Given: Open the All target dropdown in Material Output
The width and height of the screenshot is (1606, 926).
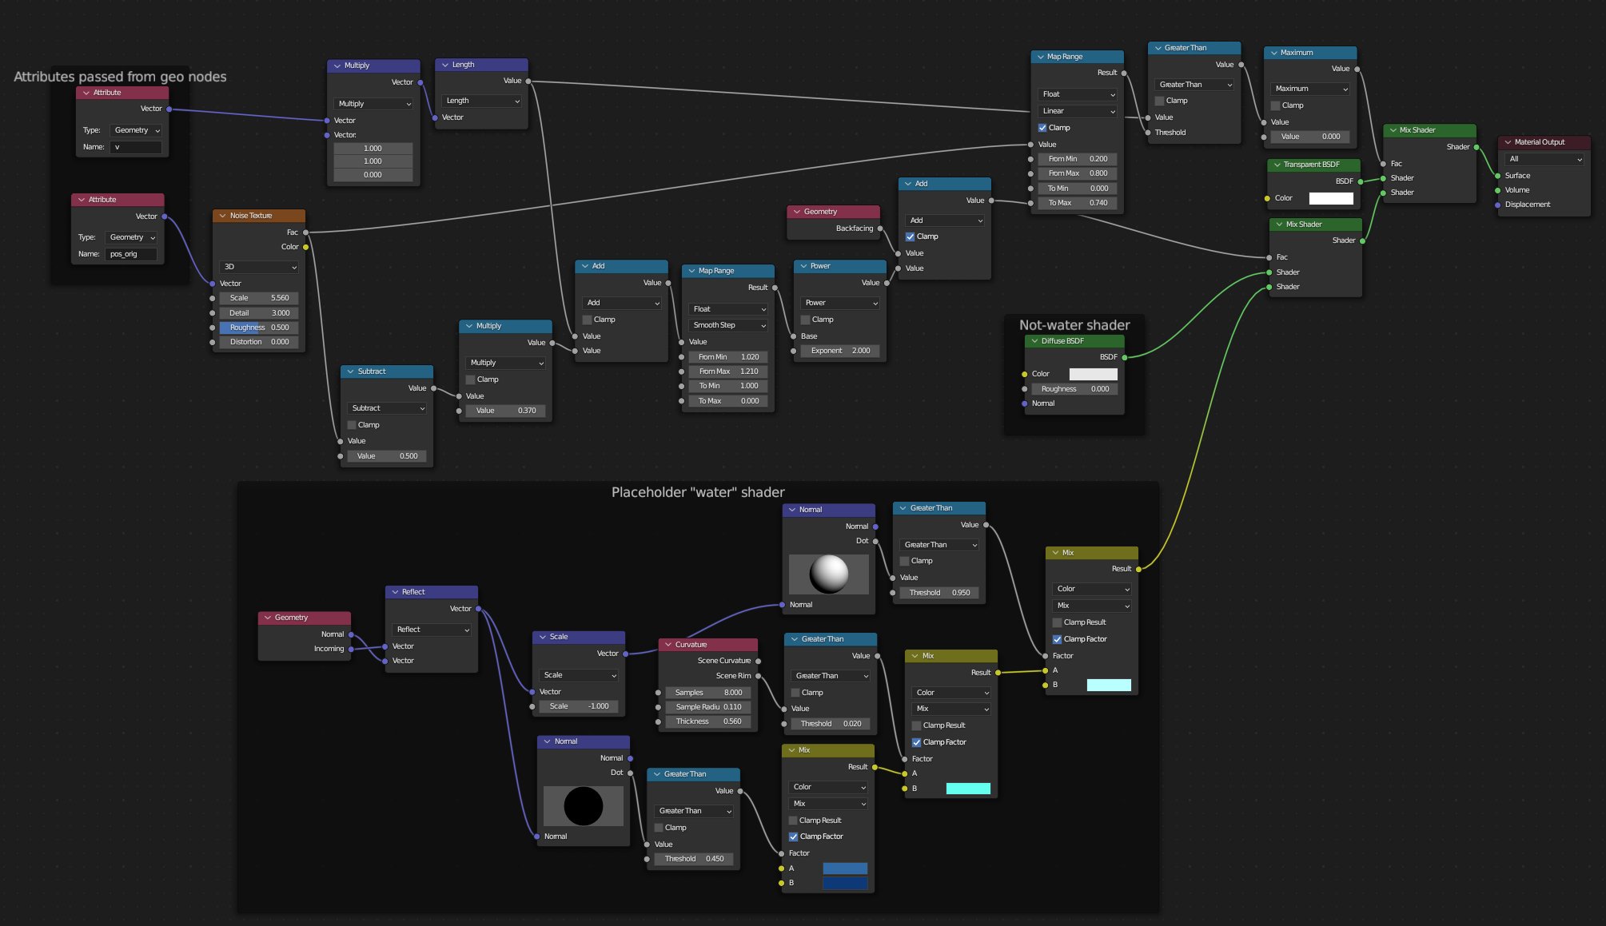Looking at the screenshot, I should [x=1544, y=159].
